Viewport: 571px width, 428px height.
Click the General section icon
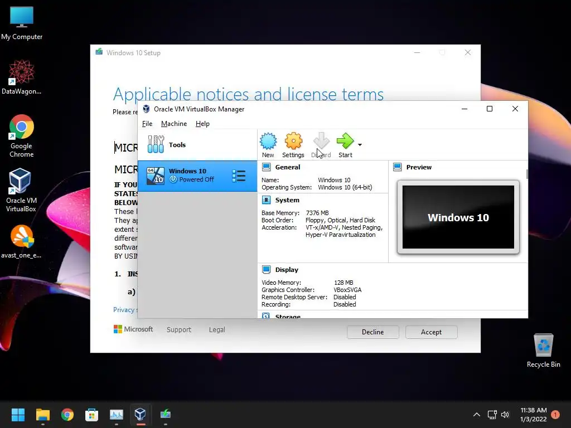pos(266,167)
